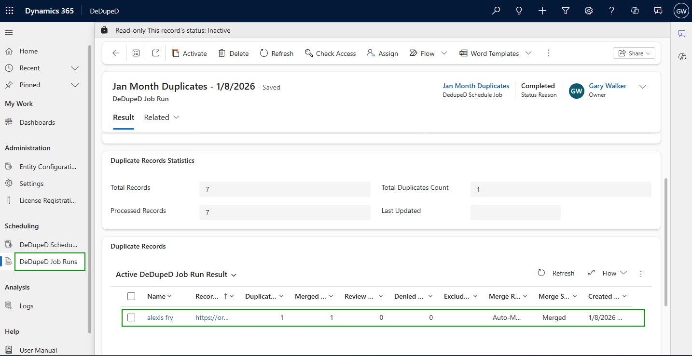Open record in new window icon

click(x=156, y=53)
